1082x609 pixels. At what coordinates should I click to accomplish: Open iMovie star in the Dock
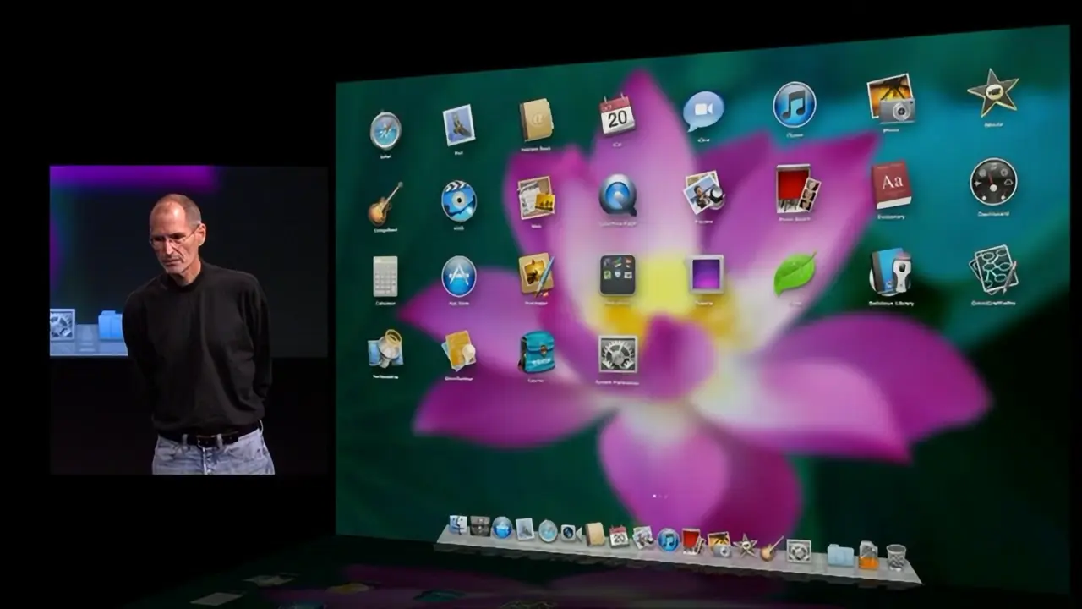click(745, 546)
